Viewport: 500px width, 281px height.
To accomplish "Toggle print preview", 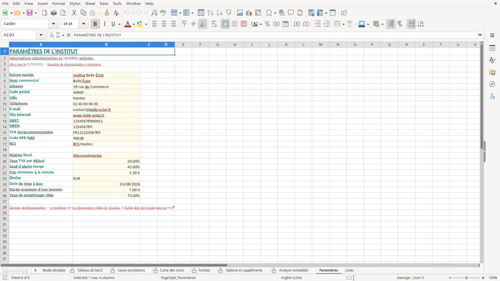I will [x=62, y=13].
